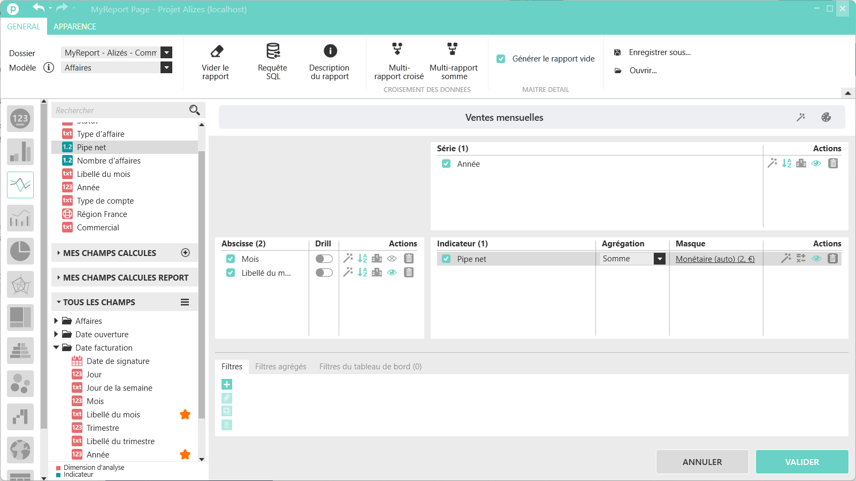The height and width of the screenshot is (481, 856).
Task: Toggle visibility eye for Libellé du mois abscissa
Action: [x=392, y=273]
